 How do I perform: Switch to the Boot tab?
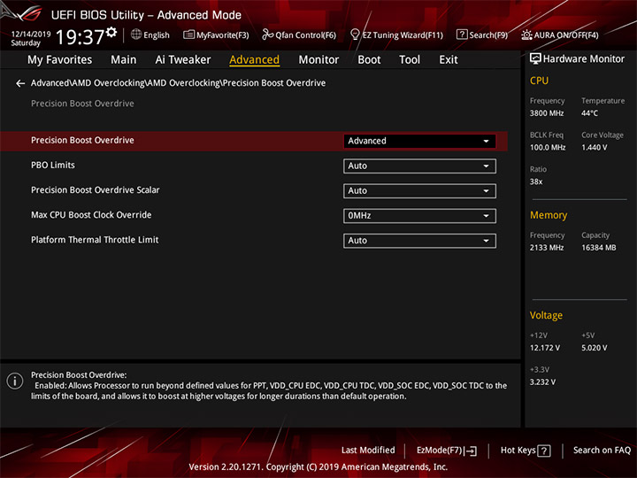point(369,60)
